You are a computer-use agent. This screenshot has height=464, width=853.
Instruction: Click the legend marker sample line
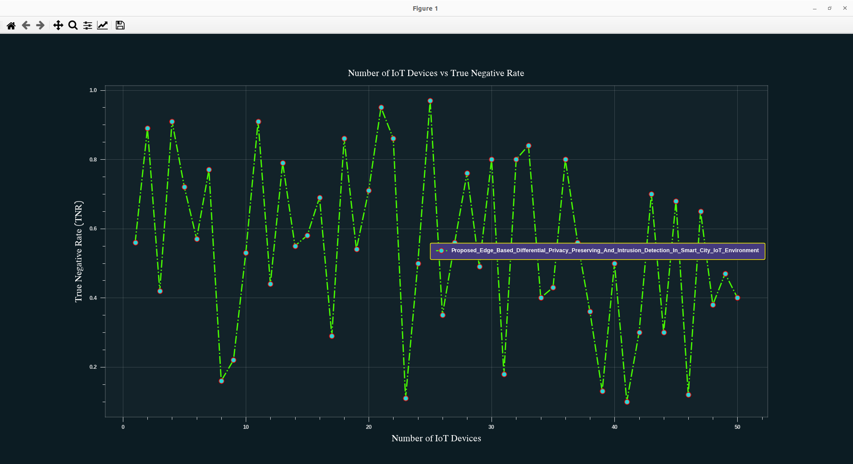click(441, 251)
